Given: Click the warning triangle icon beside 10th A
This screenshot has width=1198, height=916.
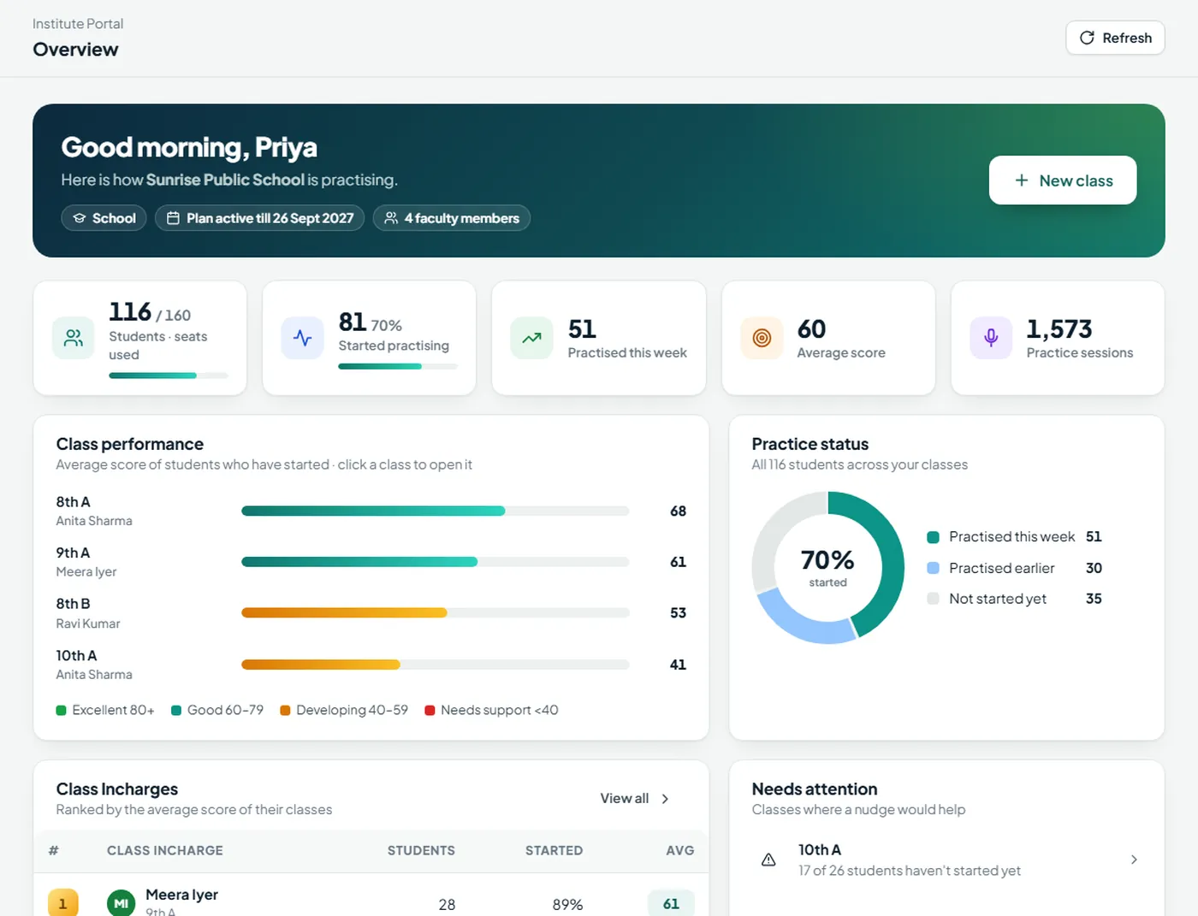Looking at the screenshot, I should [768, 860].
